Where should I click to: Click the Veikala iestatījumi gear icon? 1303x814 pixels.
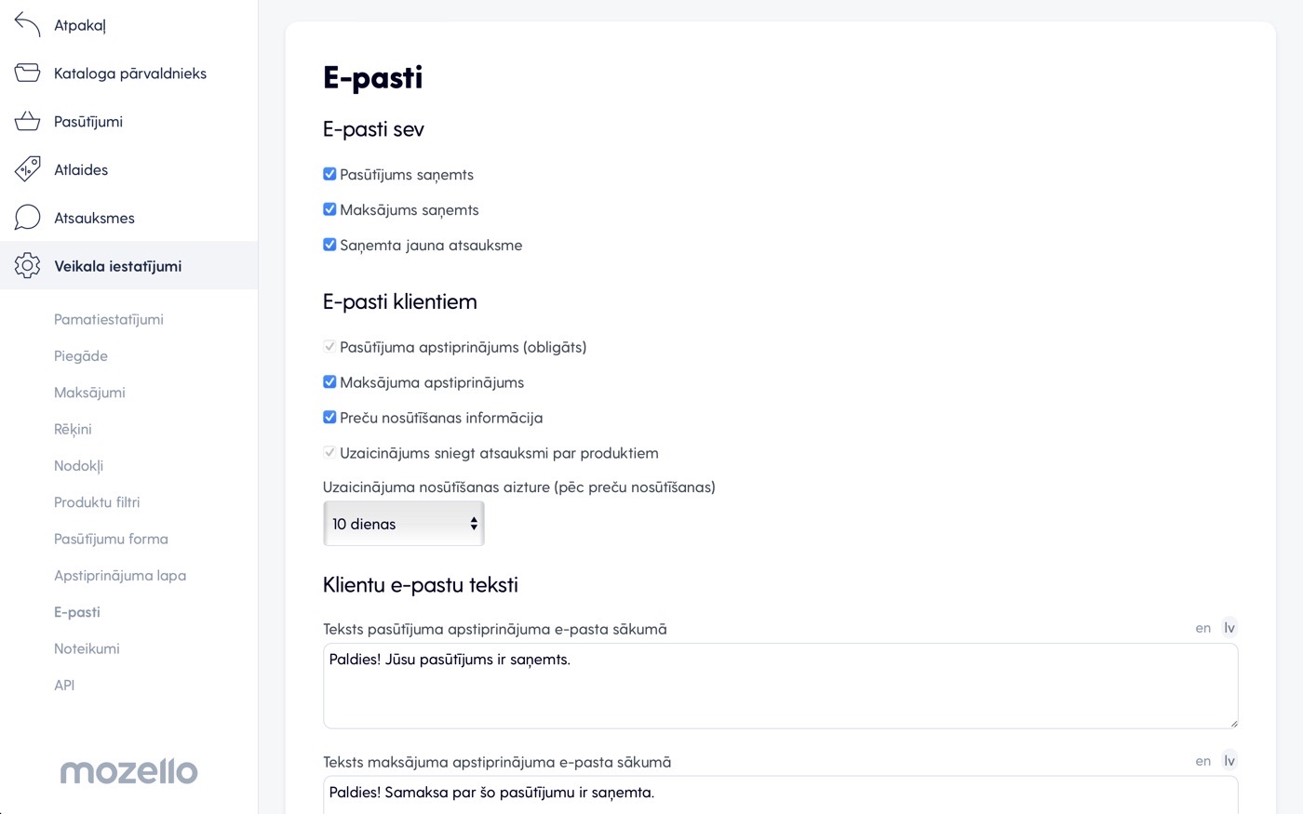[x=27, y=266]
